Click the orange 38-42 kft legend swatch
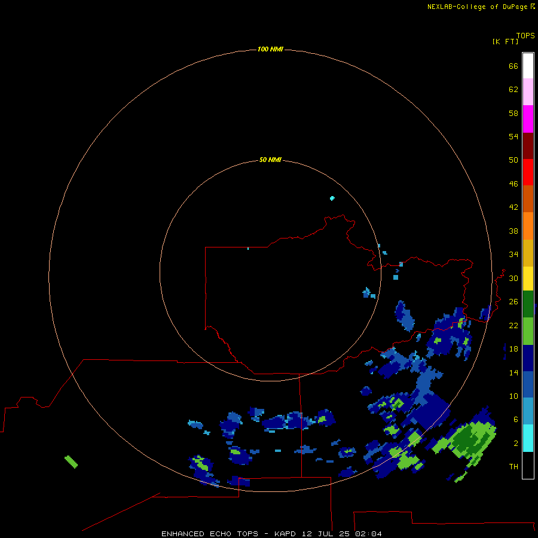 click(528, 226)
